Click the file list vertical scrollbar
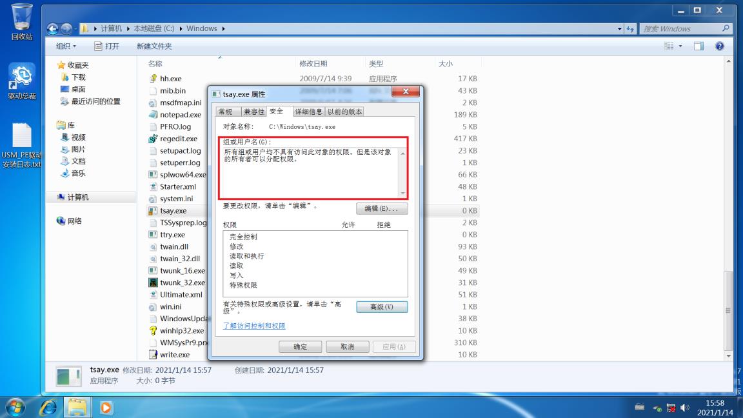743x418 pixels. [728, 310]
